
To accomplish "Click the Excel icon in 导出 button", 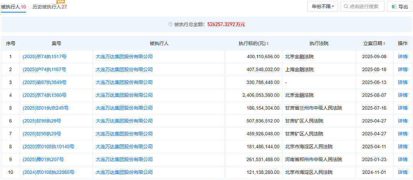I will [x=394, y=6].
